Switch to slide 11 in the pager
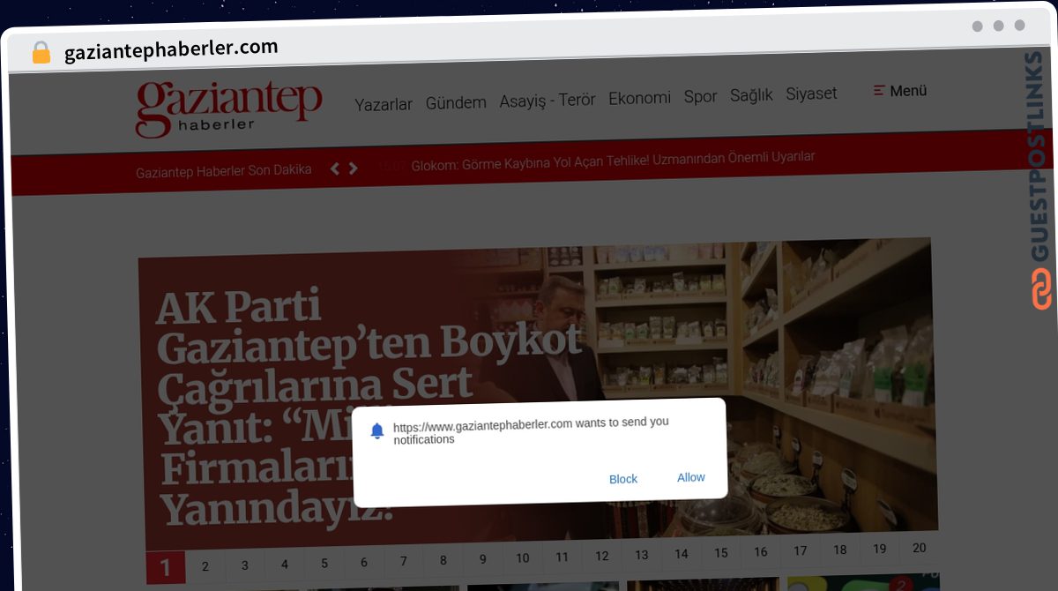Screen dimensions: 1058x591 (563, 557)
